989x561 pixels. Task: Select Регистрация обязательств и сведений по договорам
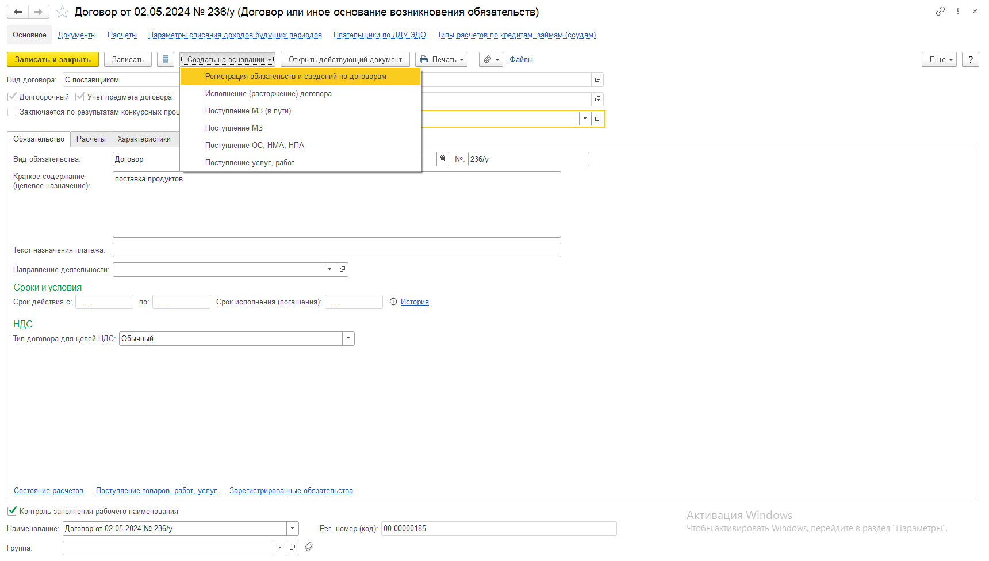[x=301, y=77]
